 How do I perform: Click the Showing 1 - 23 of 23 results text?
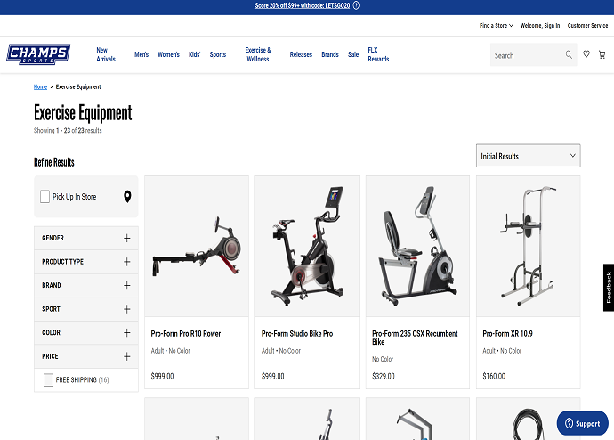[68, 130]
